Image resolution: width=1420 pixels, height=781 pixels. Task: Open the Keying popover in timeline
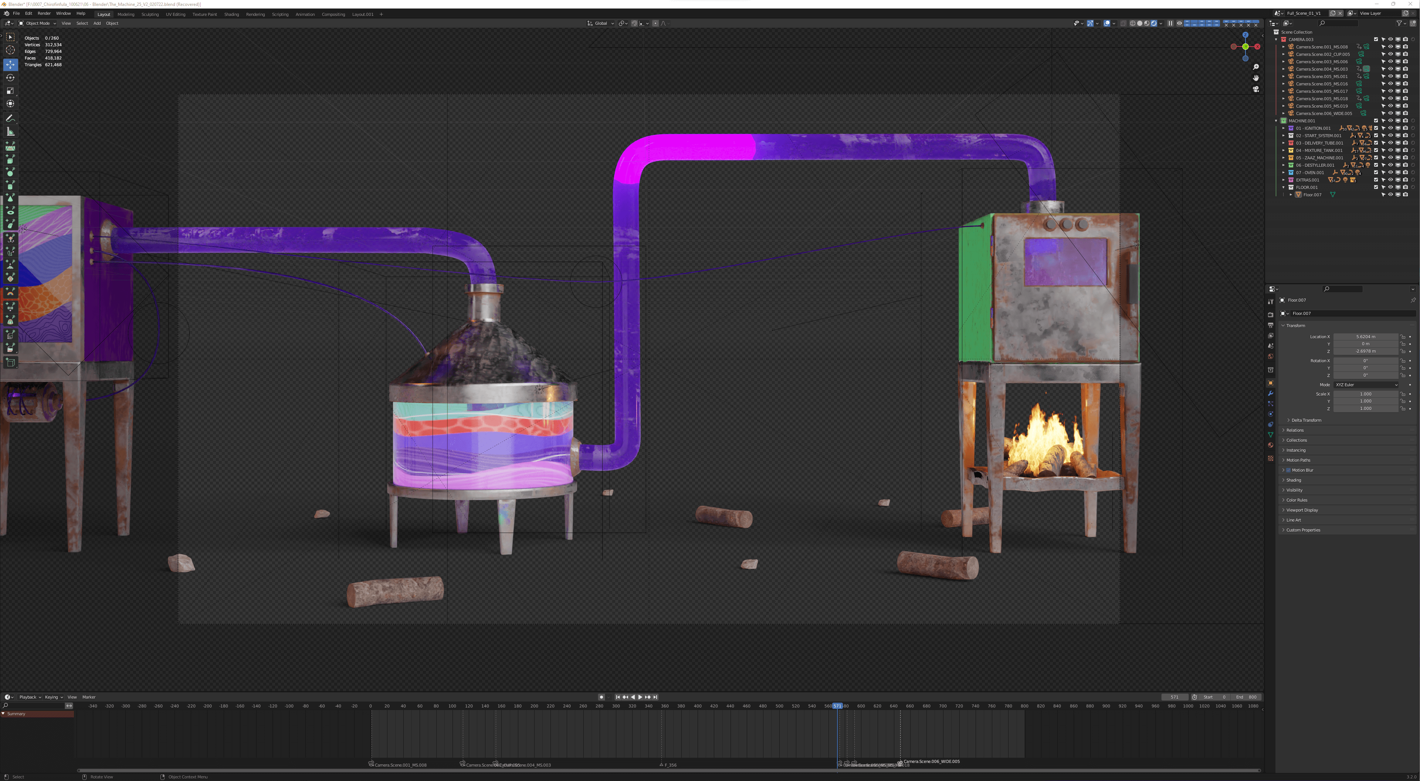pyautogui.click(x=54, y=697)
